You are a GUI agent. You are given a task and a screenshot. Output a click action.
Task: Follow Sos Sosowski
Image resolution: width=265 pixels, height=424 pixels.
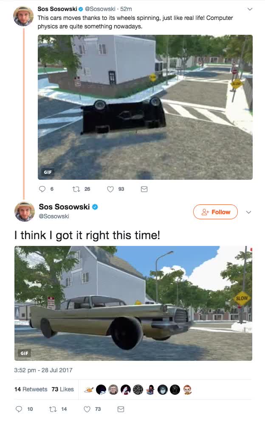215,212
